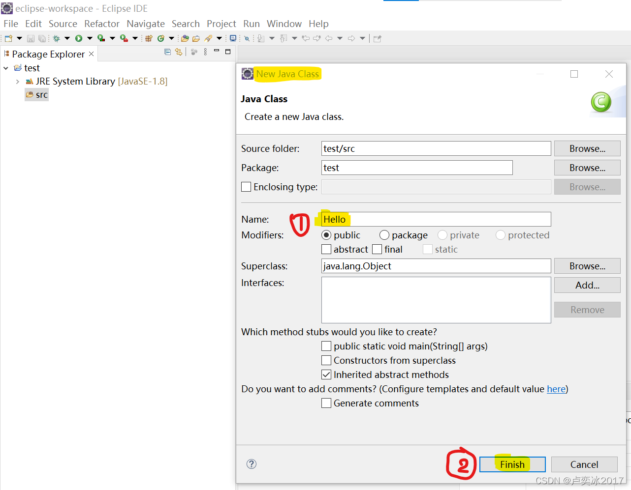Open the 'here' templates configuration link
Viewport: 631px width, 490px height.
click(x=556, y=389)
